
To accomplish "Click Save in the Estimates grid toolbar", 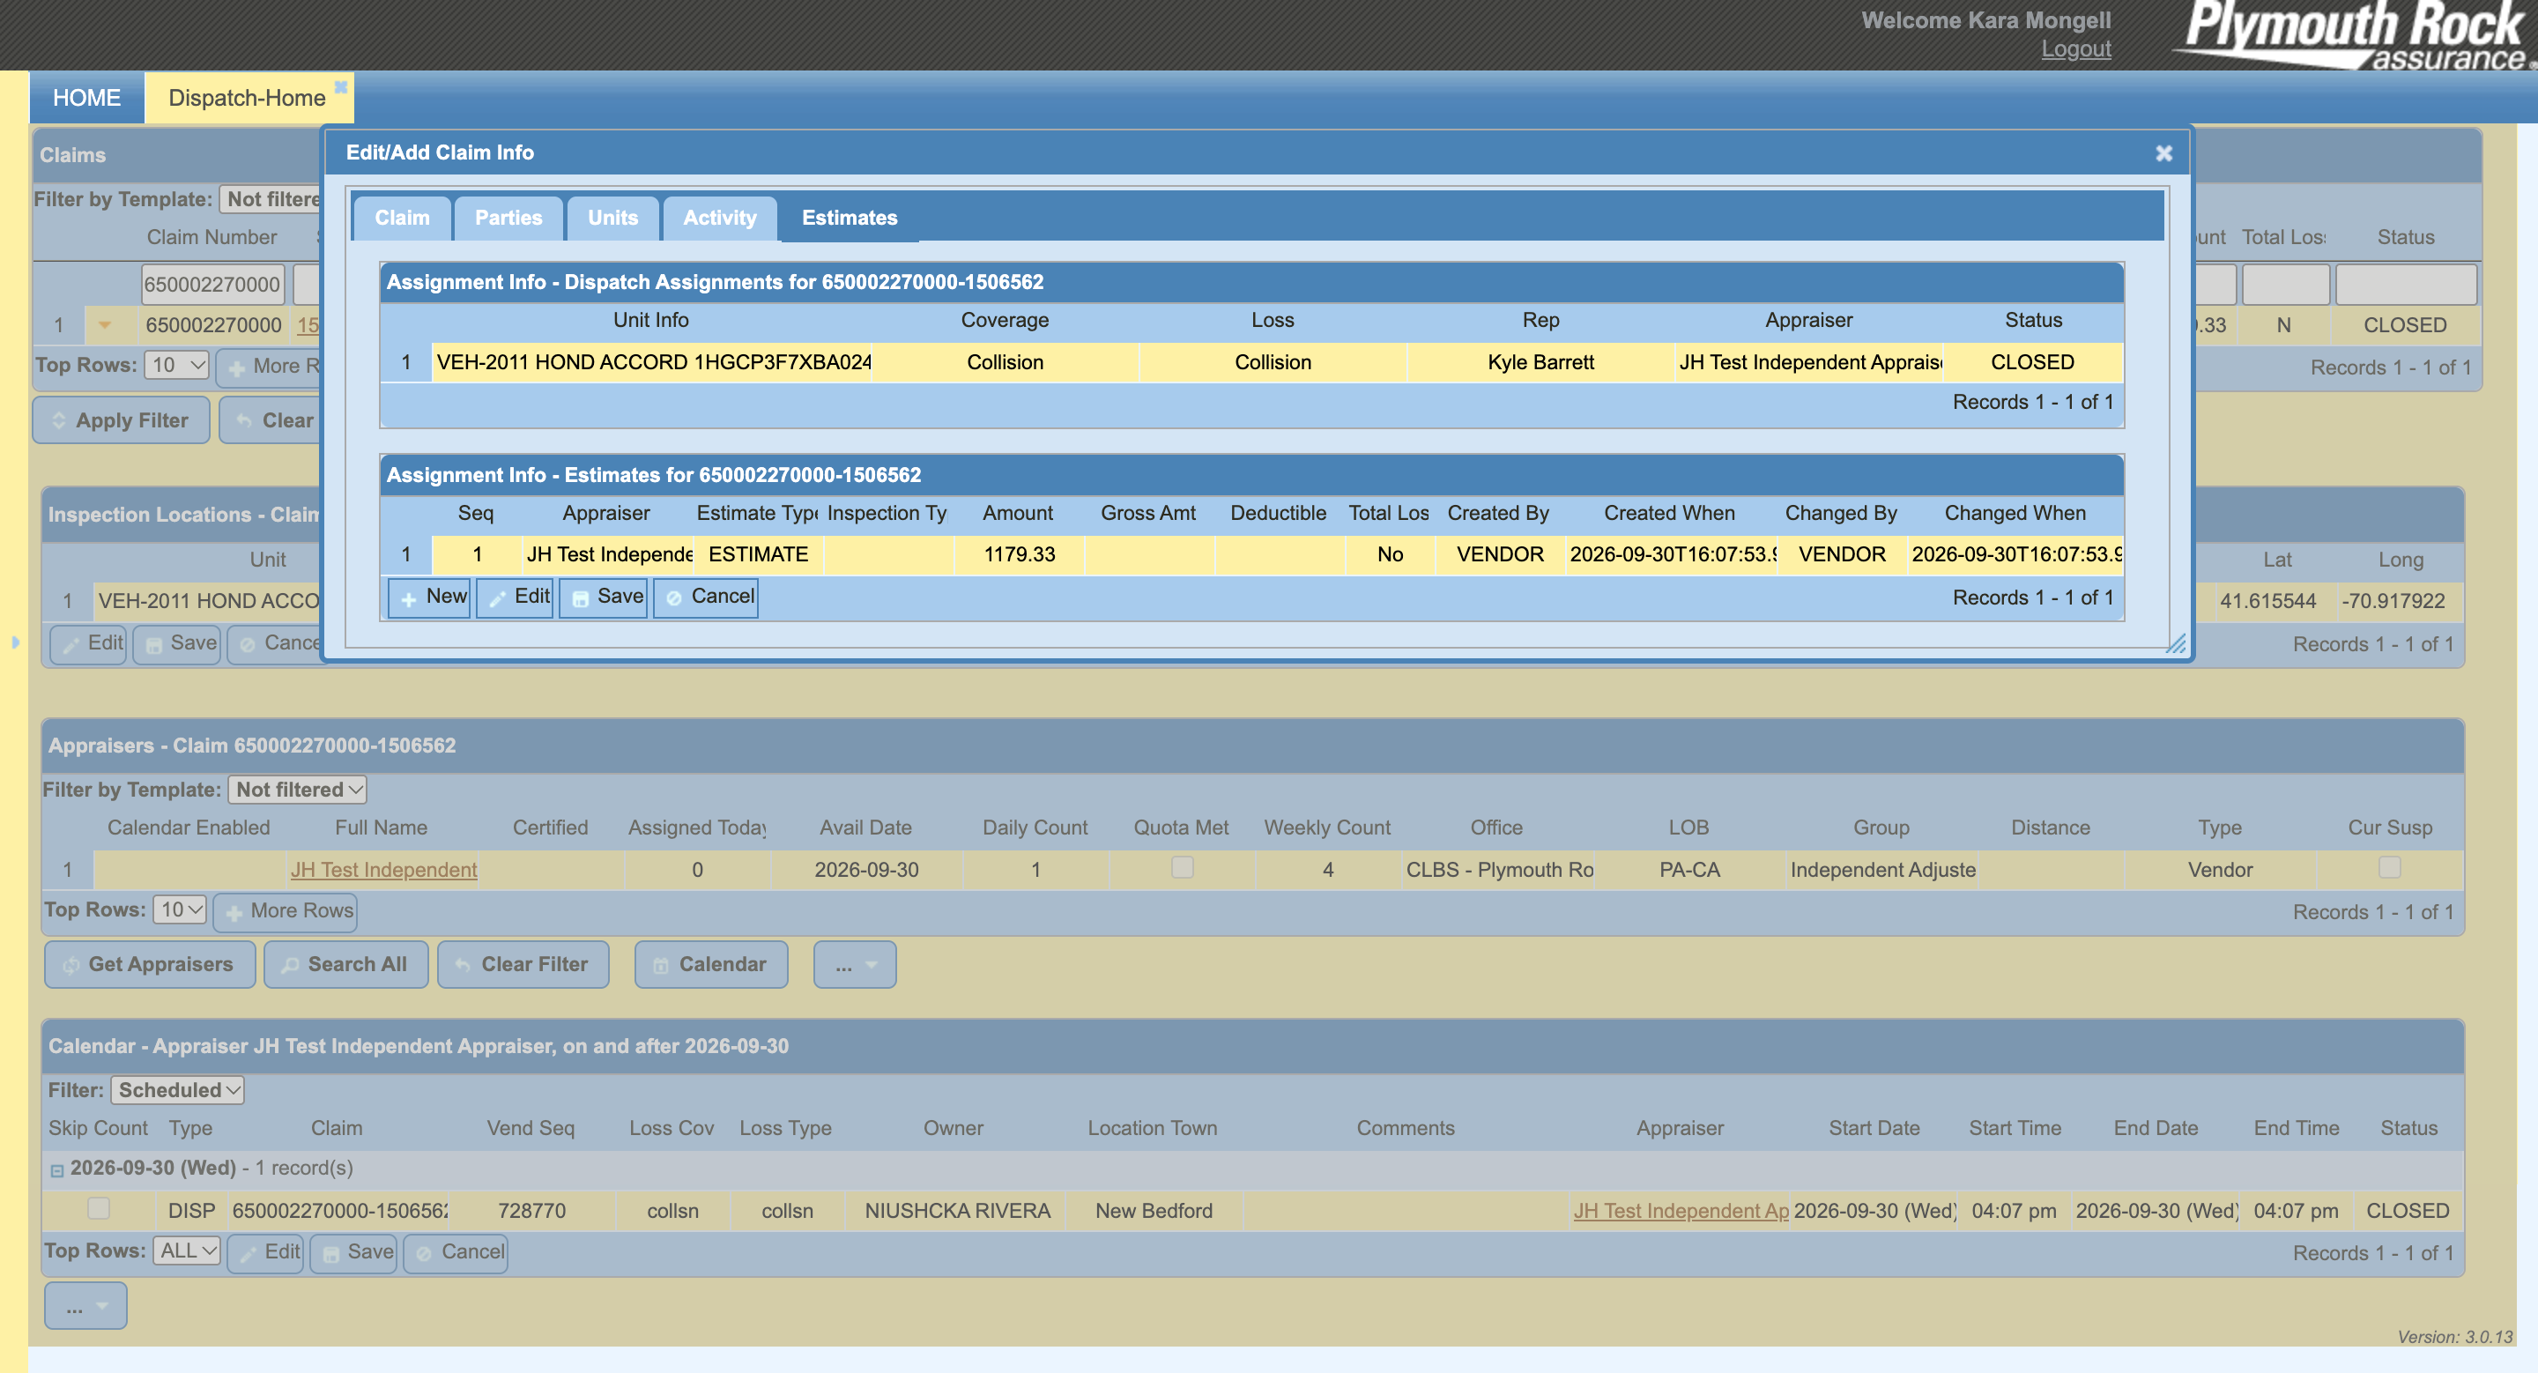I will click(x=603, y=597).
